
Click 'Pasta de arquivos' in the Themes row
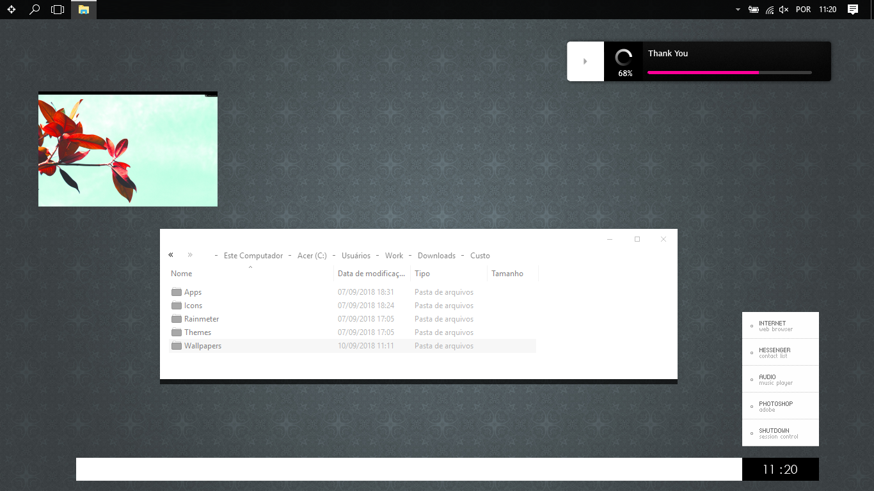coord(444,332)
